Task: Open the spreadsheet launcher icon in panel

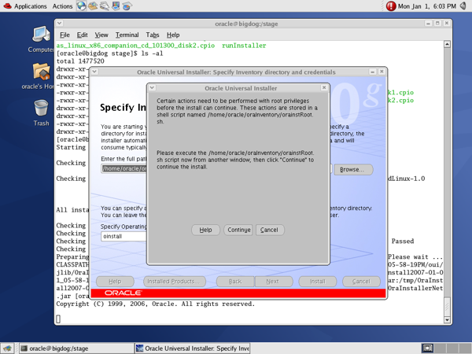Action: click(127, 6)
